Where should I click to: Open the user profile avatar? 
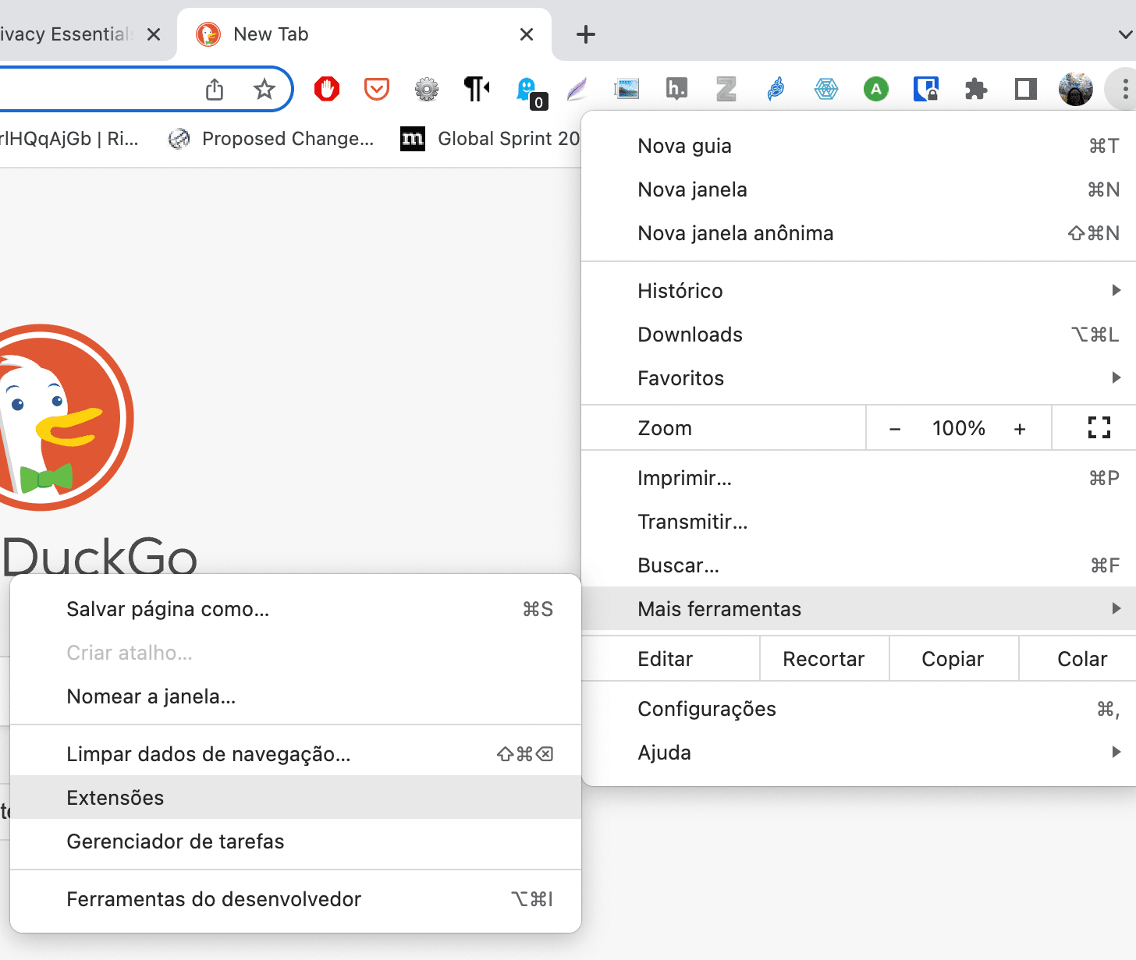[1076, 89]
